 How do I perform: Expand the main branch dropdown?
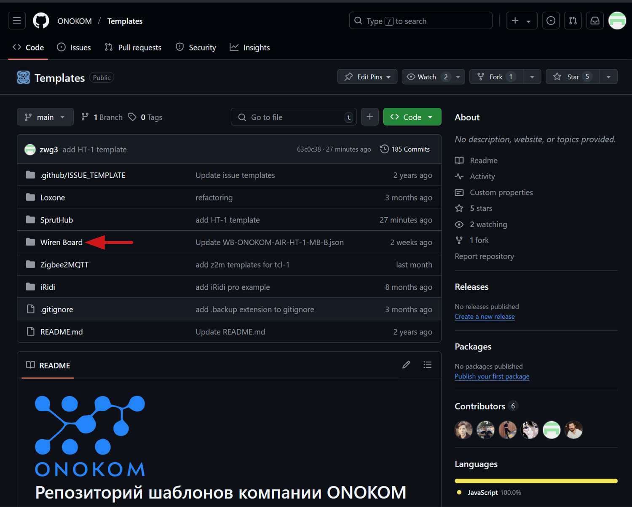45,117
